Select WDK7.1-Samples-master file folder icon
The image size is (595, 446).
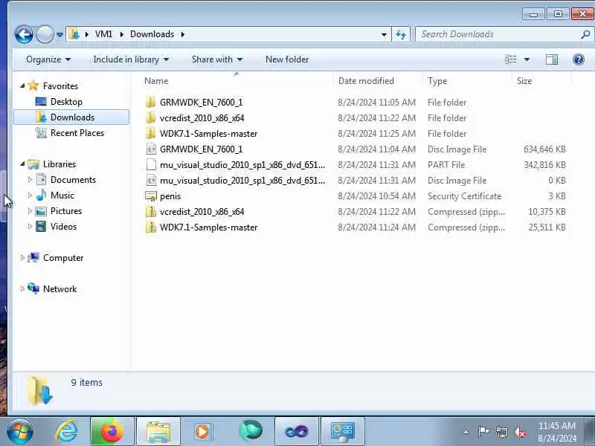point(151,133)
